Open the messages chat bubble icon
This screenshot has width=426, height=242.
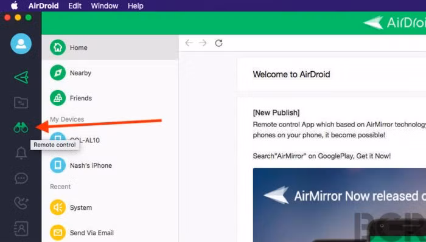click(21, 178)
